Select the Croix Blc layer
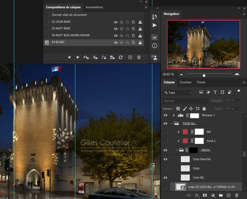247x199 pixels. (198, 177)
